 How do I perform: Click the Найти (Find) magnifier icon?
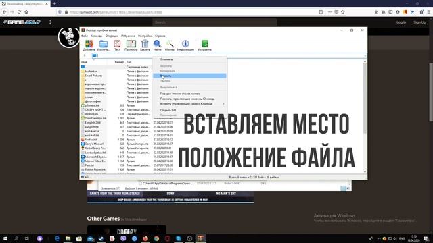click(157, 45)
